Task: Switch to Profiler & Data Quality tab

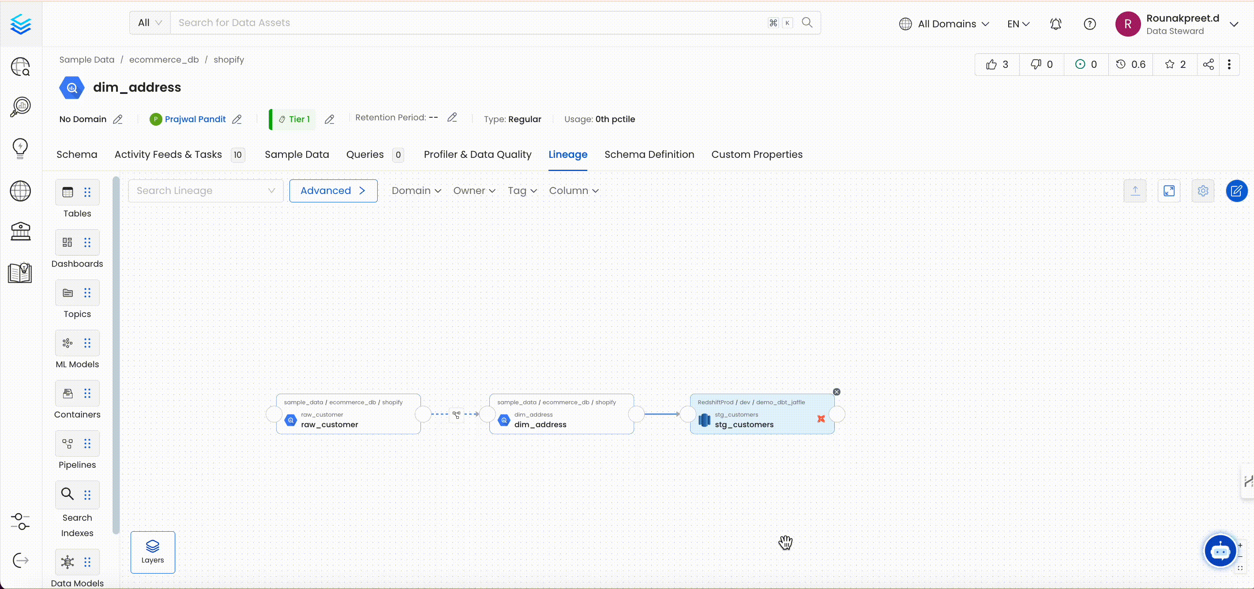Action: click(477, 155)
